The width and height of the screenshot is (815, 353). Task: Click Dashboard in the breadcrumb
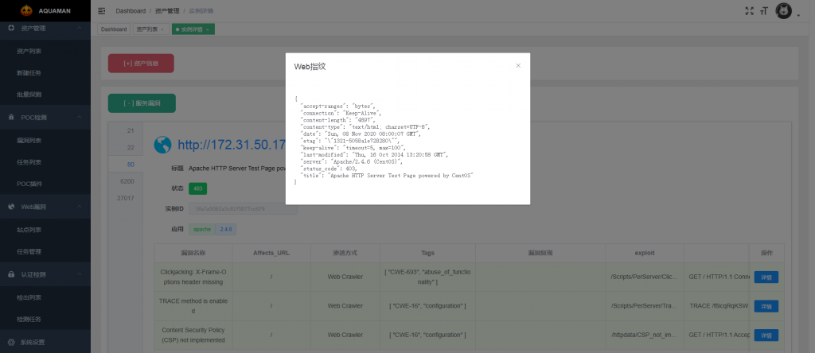(x=131, y=11)
